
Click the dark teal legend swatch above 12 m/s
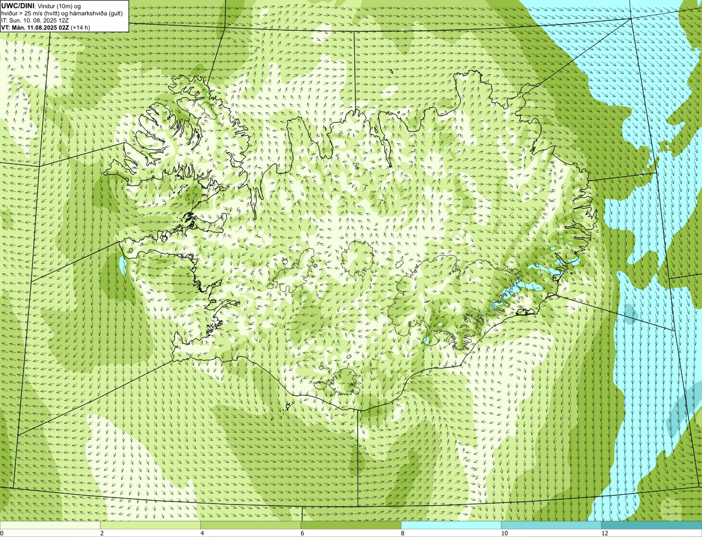(x=652, y=525)
